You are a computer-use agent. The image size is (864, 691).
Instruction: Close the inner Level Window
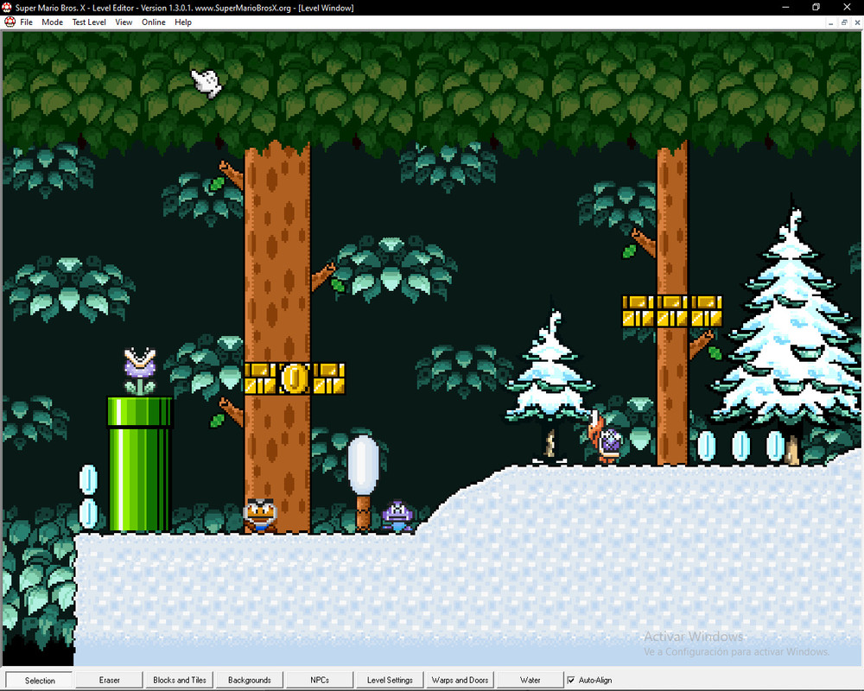point(857,22)
